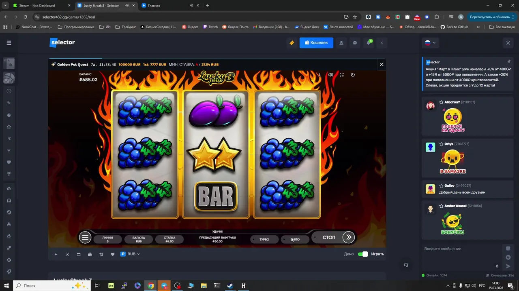Viewport: 519px width, 291px height.
Task: Open the Кошелек wallet
Action: (x=316, y=42)
